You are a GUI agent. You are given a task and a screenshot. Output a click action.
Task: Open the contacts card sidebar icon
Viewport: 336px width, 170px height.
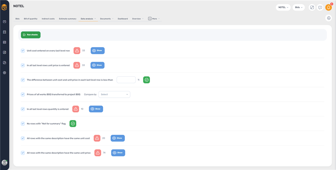click(x=5, y=42)
